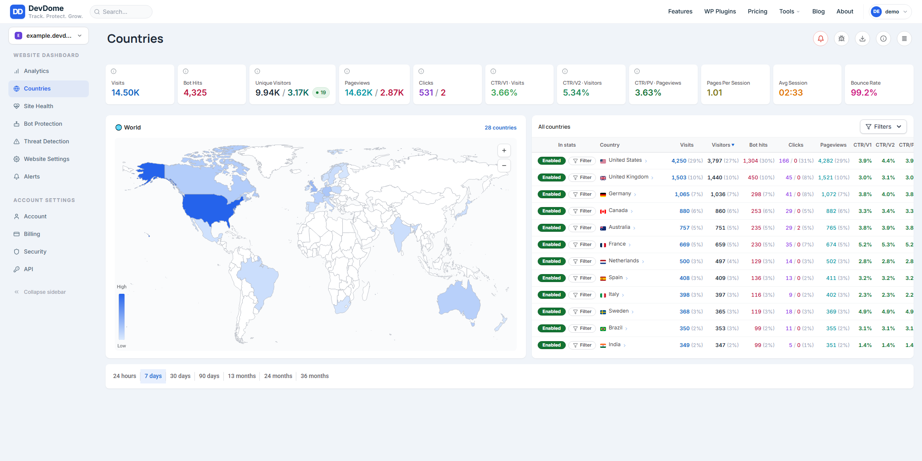Focus the Search input field
Viewport: 922px width, 461px height.
[x=121, y=12]
